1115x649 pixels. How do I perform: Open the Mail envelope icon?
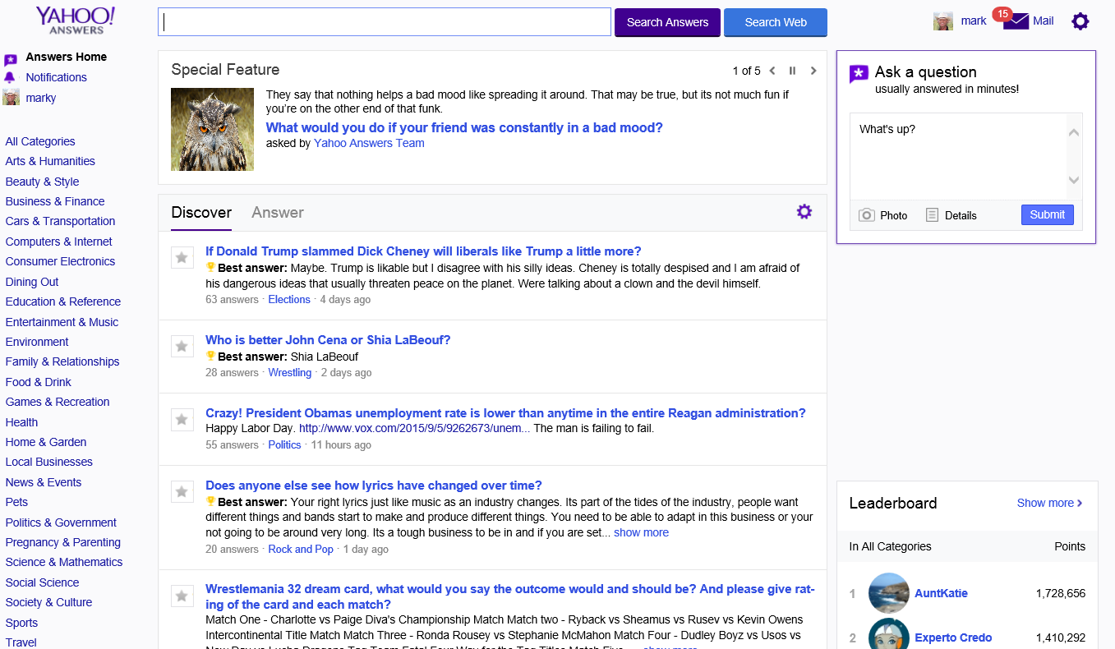[x=1016, y=21]
